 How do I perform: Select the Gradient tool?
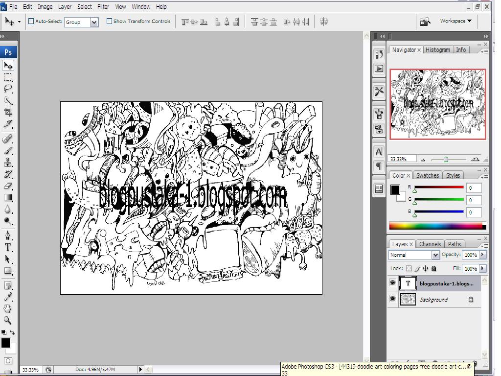tap(8, 198)
